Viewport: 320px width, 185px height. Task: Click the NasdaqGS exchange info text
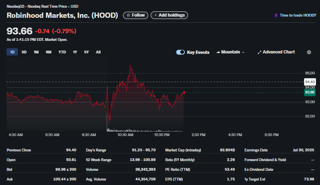[43, 6]
